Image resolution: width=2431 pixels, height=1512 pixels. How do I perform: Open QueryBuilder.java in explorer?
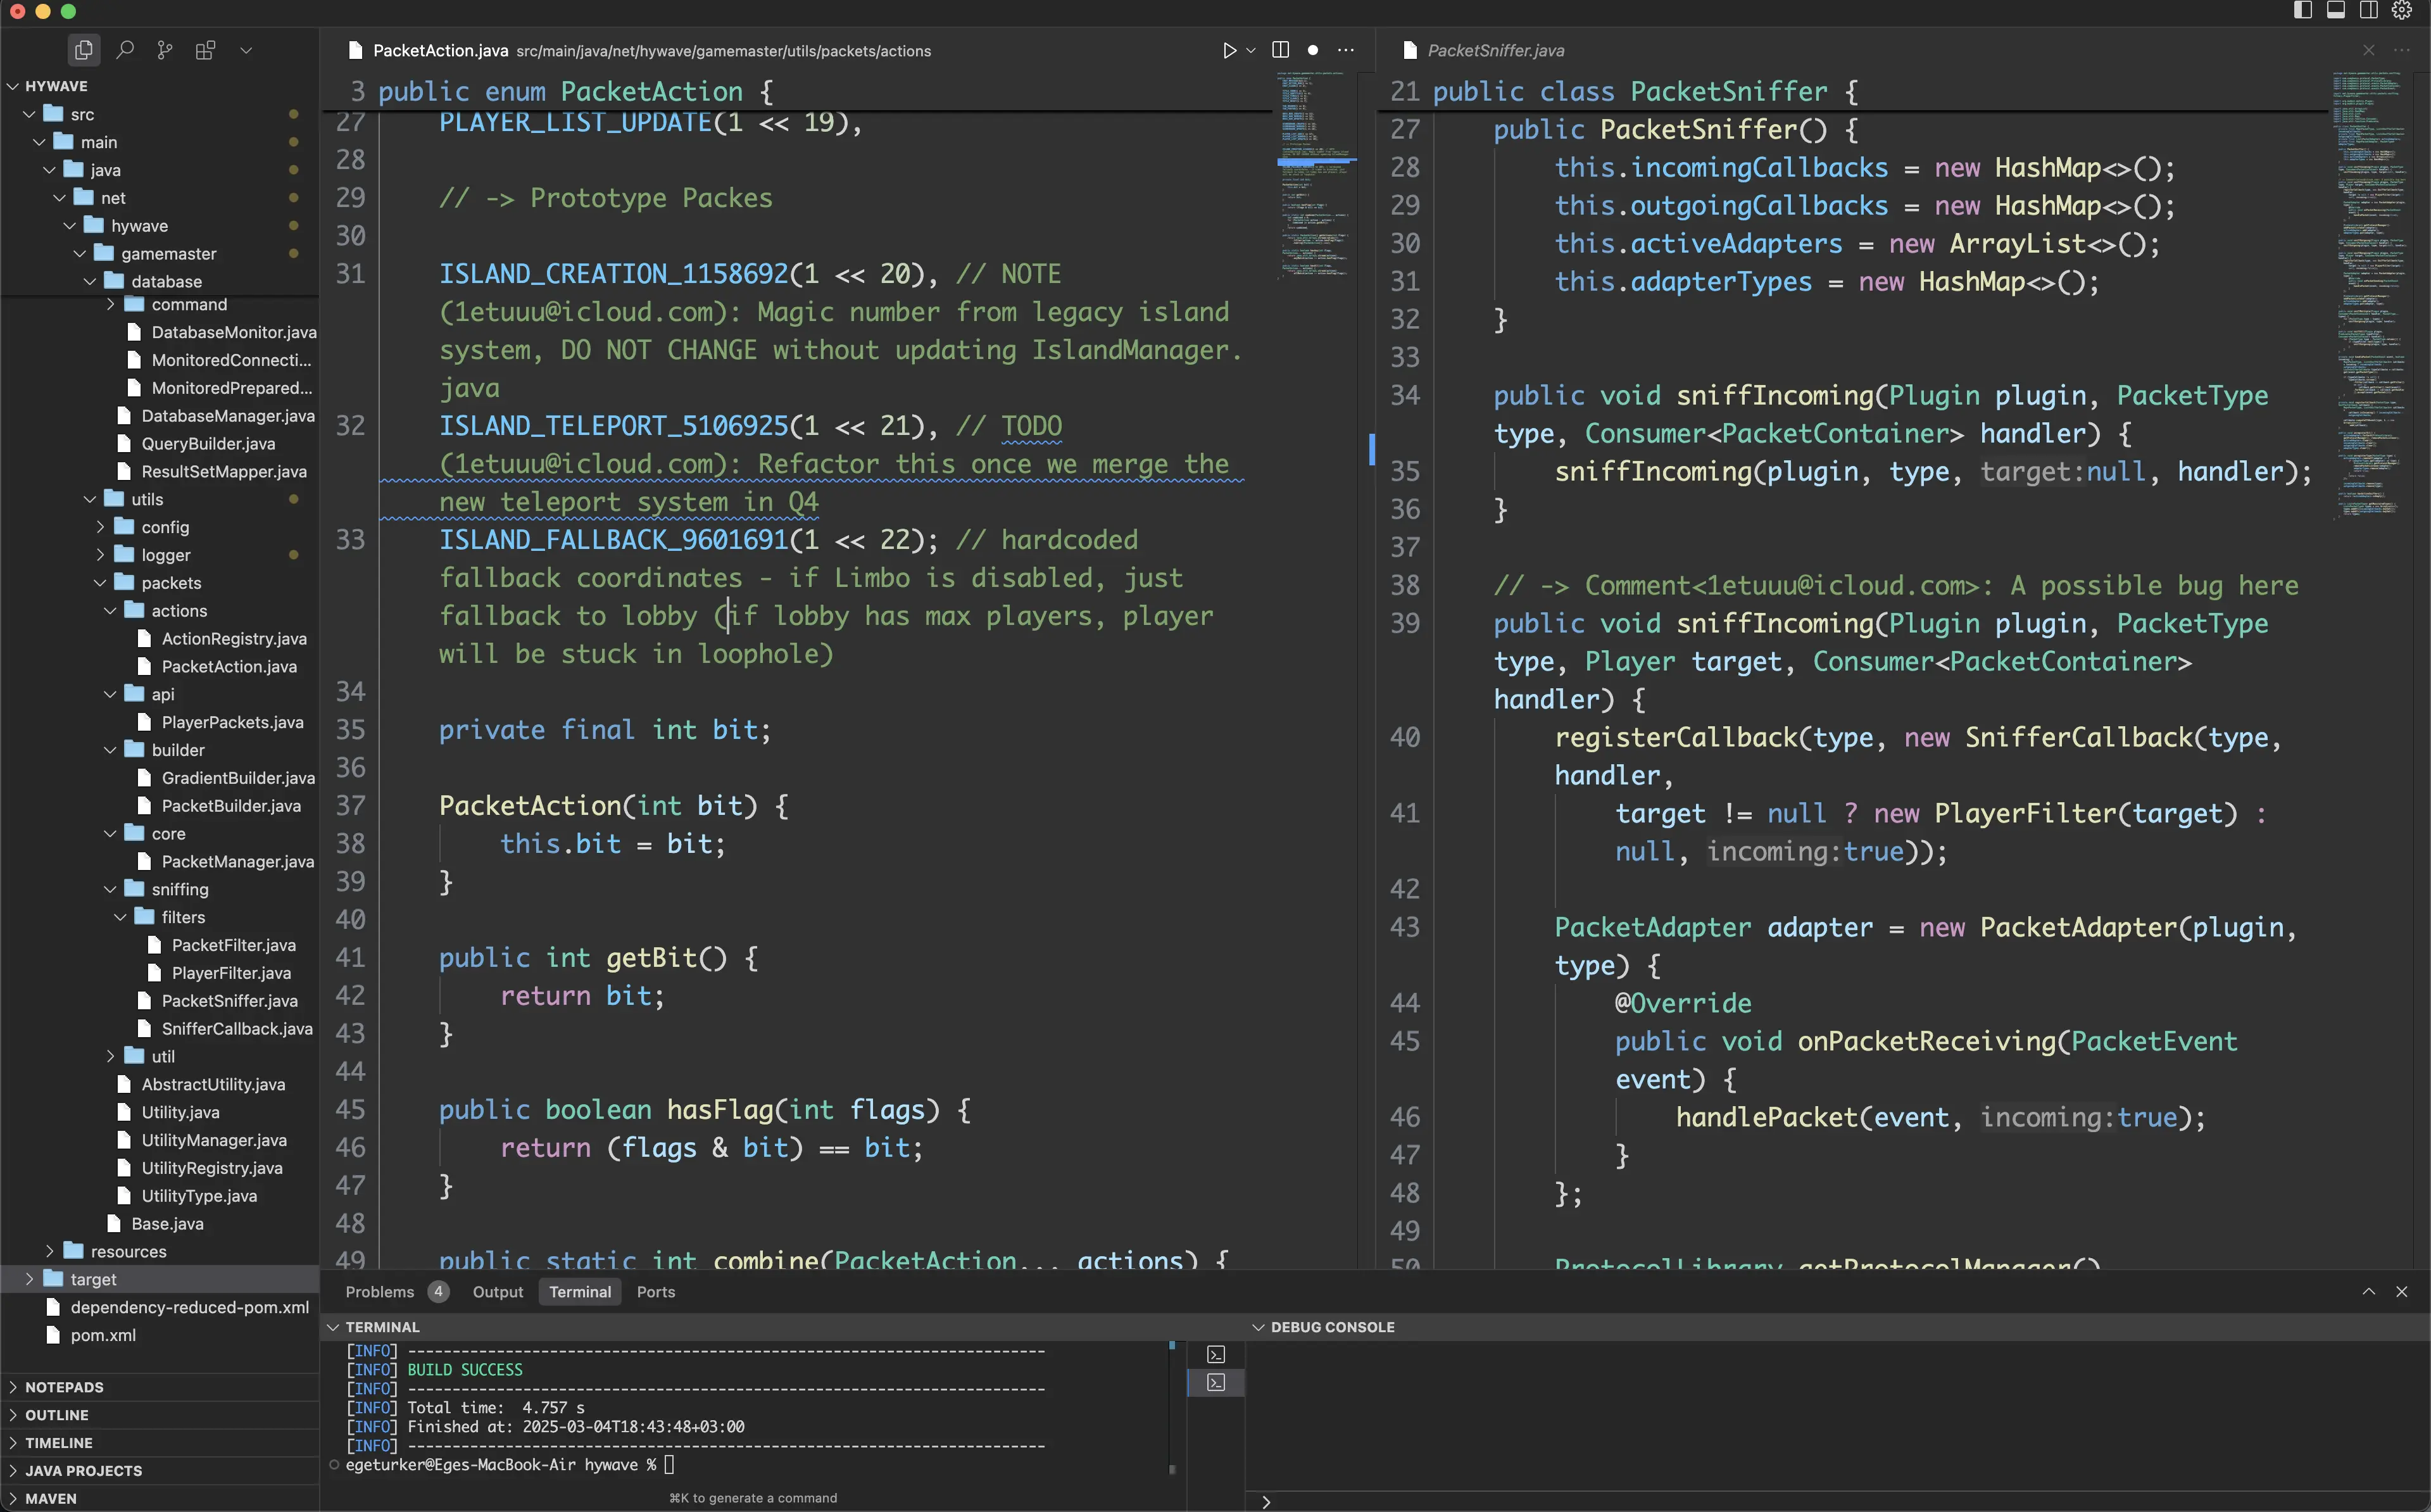(x=160, y=443)
